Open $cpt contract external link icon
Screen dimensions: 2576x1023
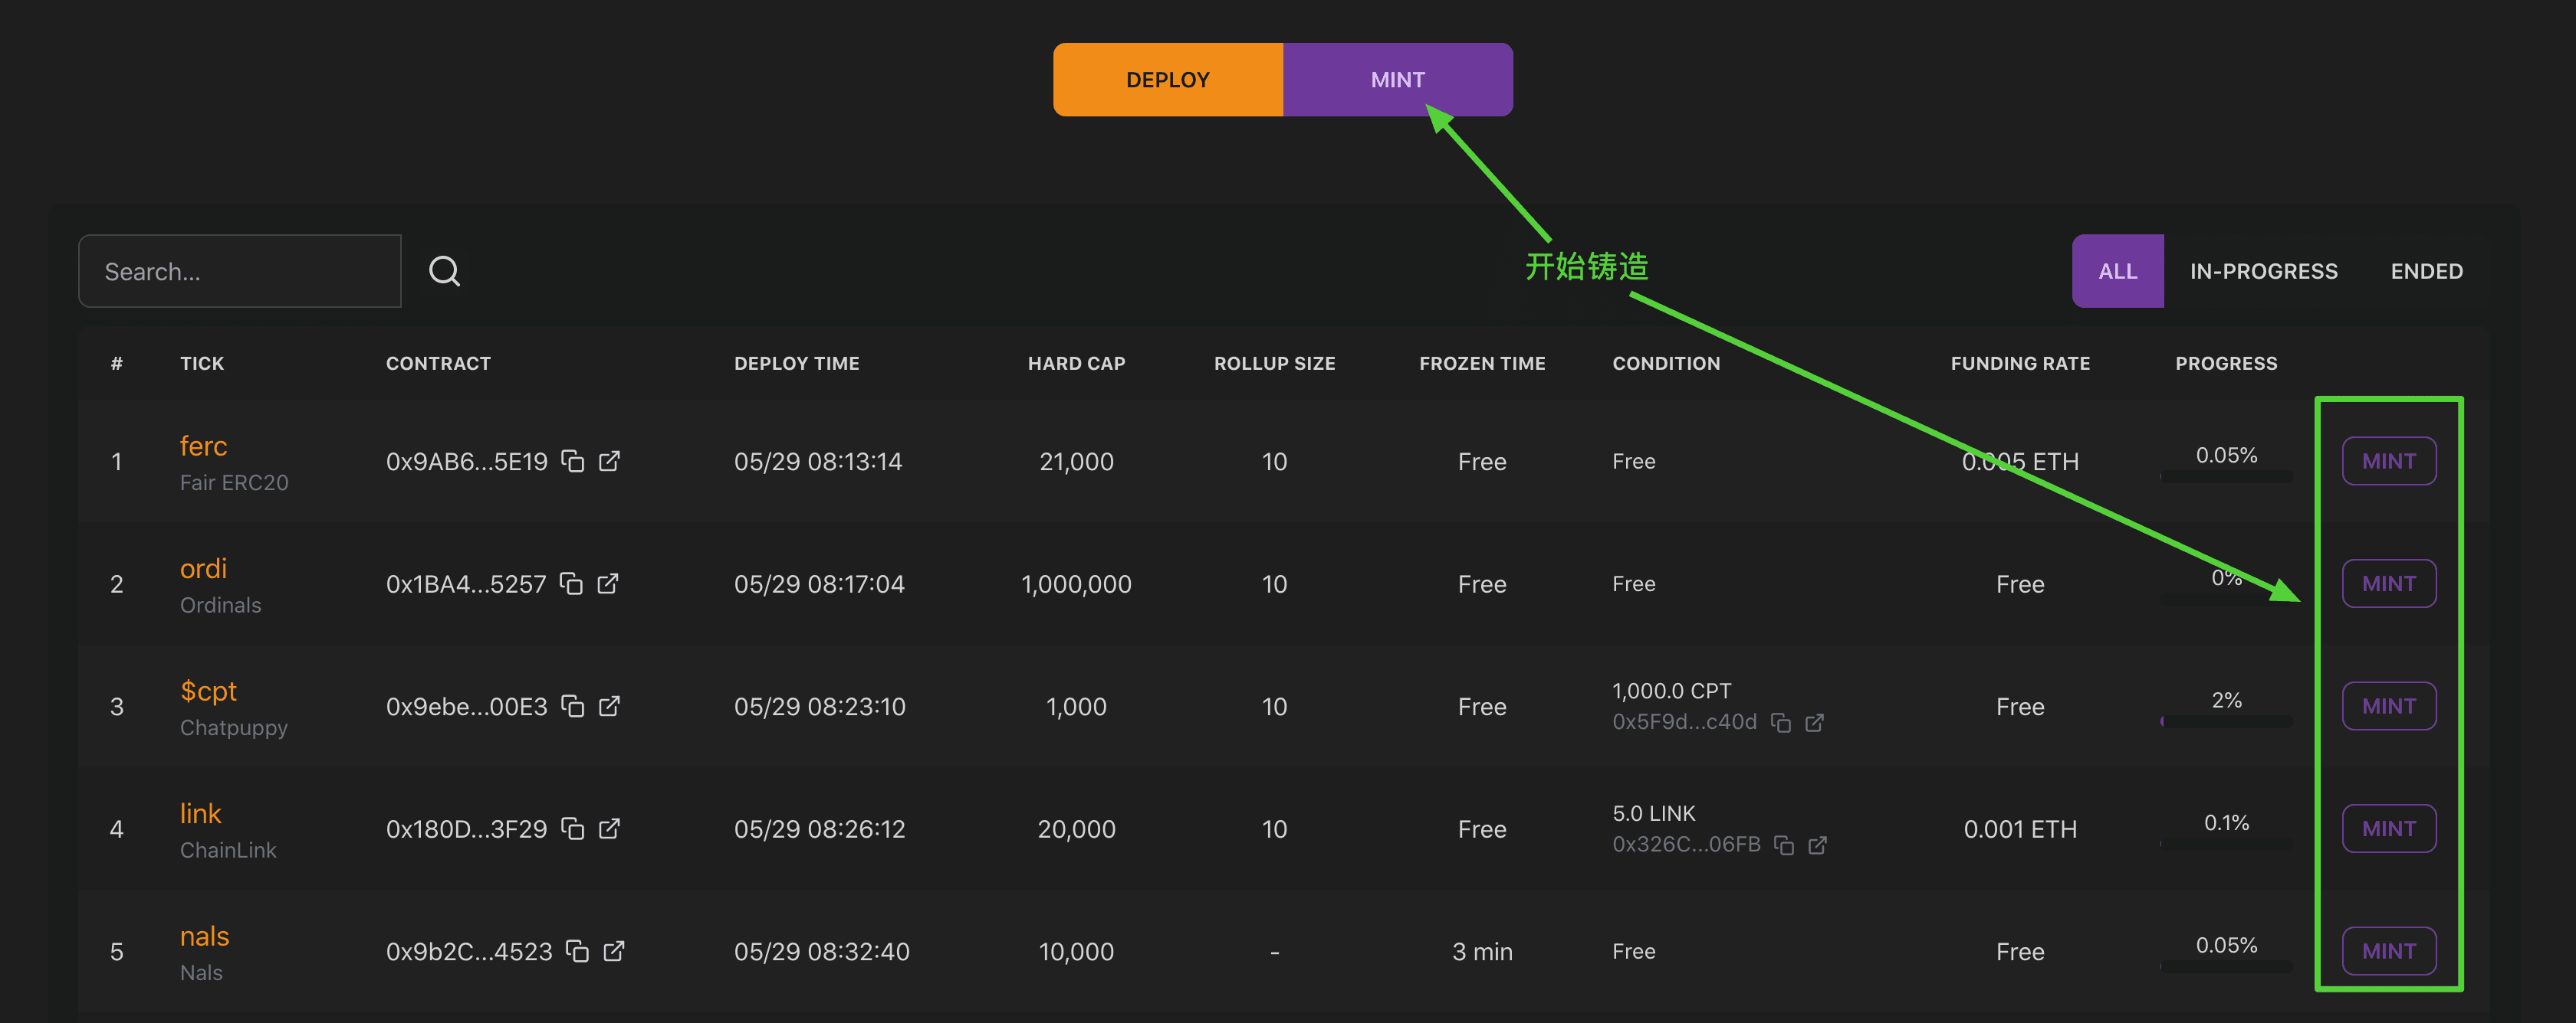[609, 706]
